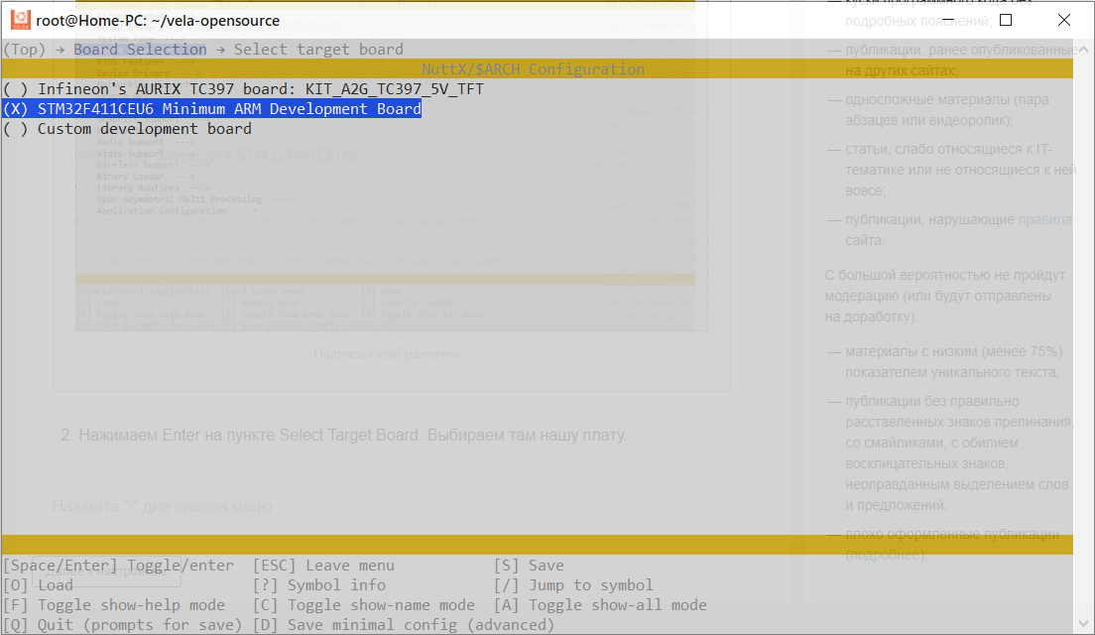1095x635 pixels.
Task: Click [Space/Enter] Toggle/enter hint
Action: [x=119, y=566]
